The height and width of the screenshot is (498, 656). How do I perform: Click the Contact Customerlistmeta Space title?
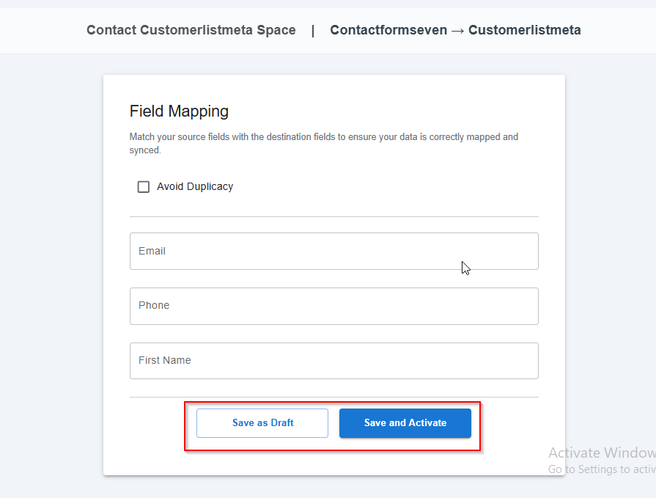[191, 30]
